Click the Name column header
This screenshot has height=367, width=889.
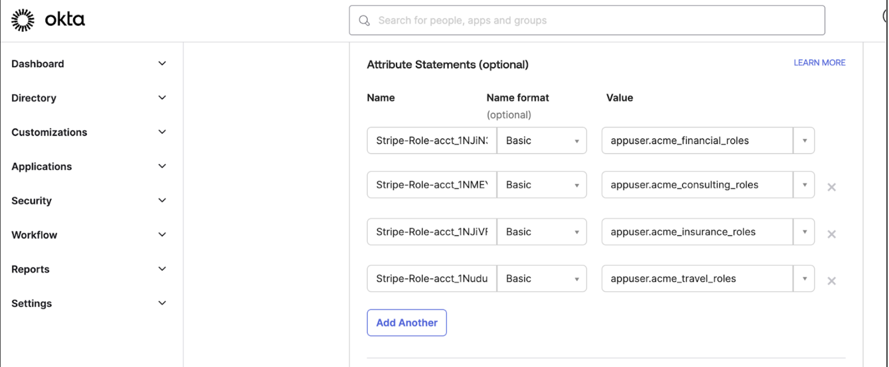tap(381, 98)
